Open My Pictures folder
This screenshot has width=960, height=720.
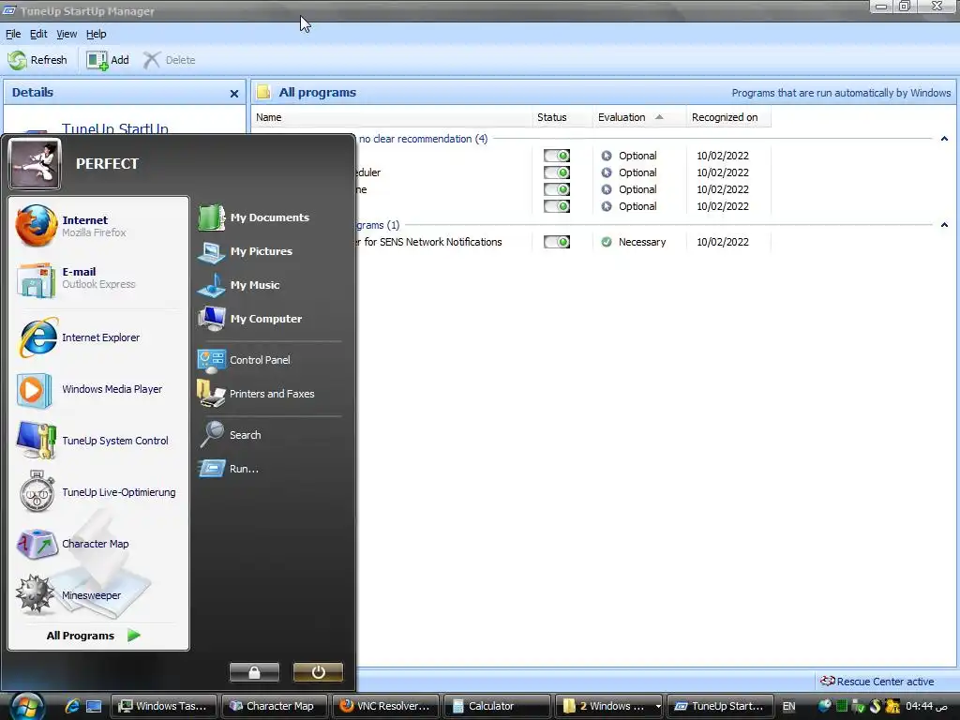[x=269, y=251]
